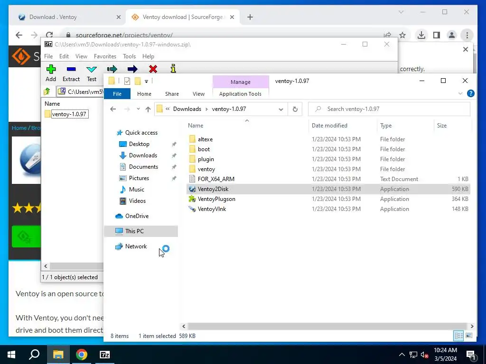Screen dimensions: 486x364
Task: Click the Copy arrow icon in 7-Zip
Action: click(x=112, y=69)
